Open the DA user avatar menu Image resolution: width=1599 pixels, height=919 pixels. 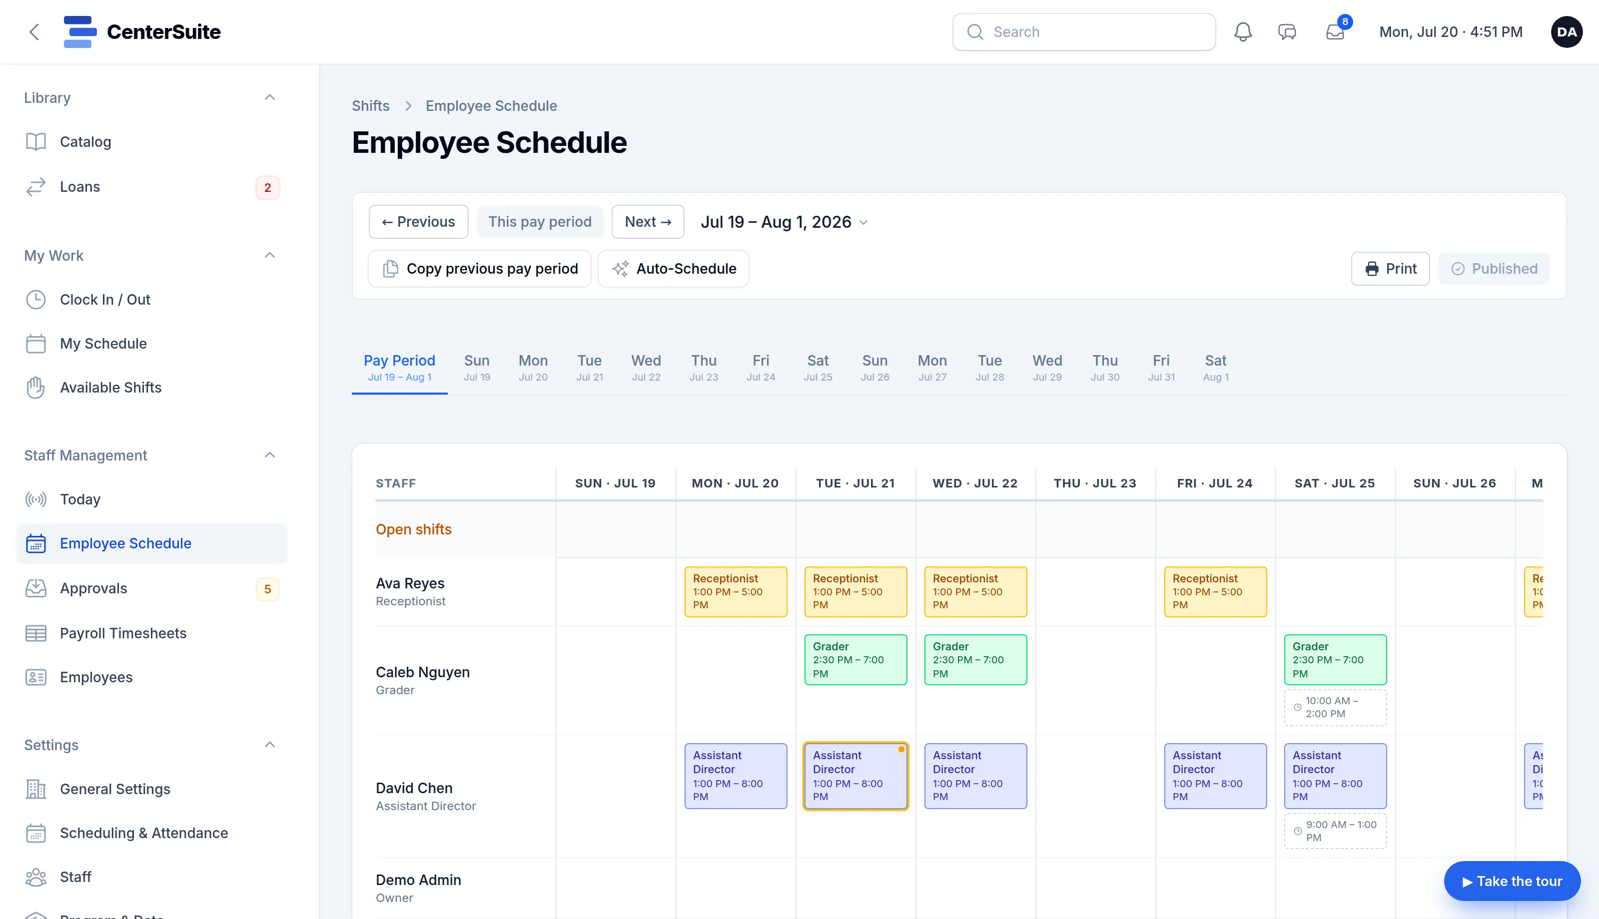tap(1566, 32)
